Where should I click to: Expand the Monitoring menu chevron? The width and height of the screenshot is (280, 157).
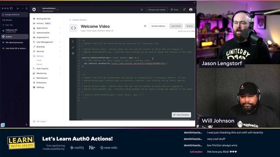tap(60, 73)
